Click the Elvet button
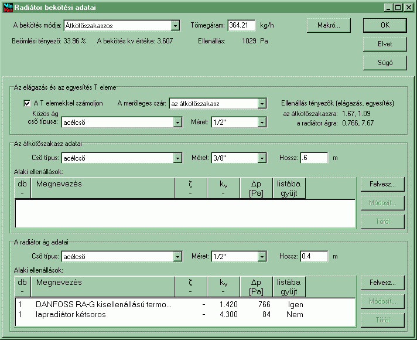This screenshot has width=417, height=340. point(385,44)
